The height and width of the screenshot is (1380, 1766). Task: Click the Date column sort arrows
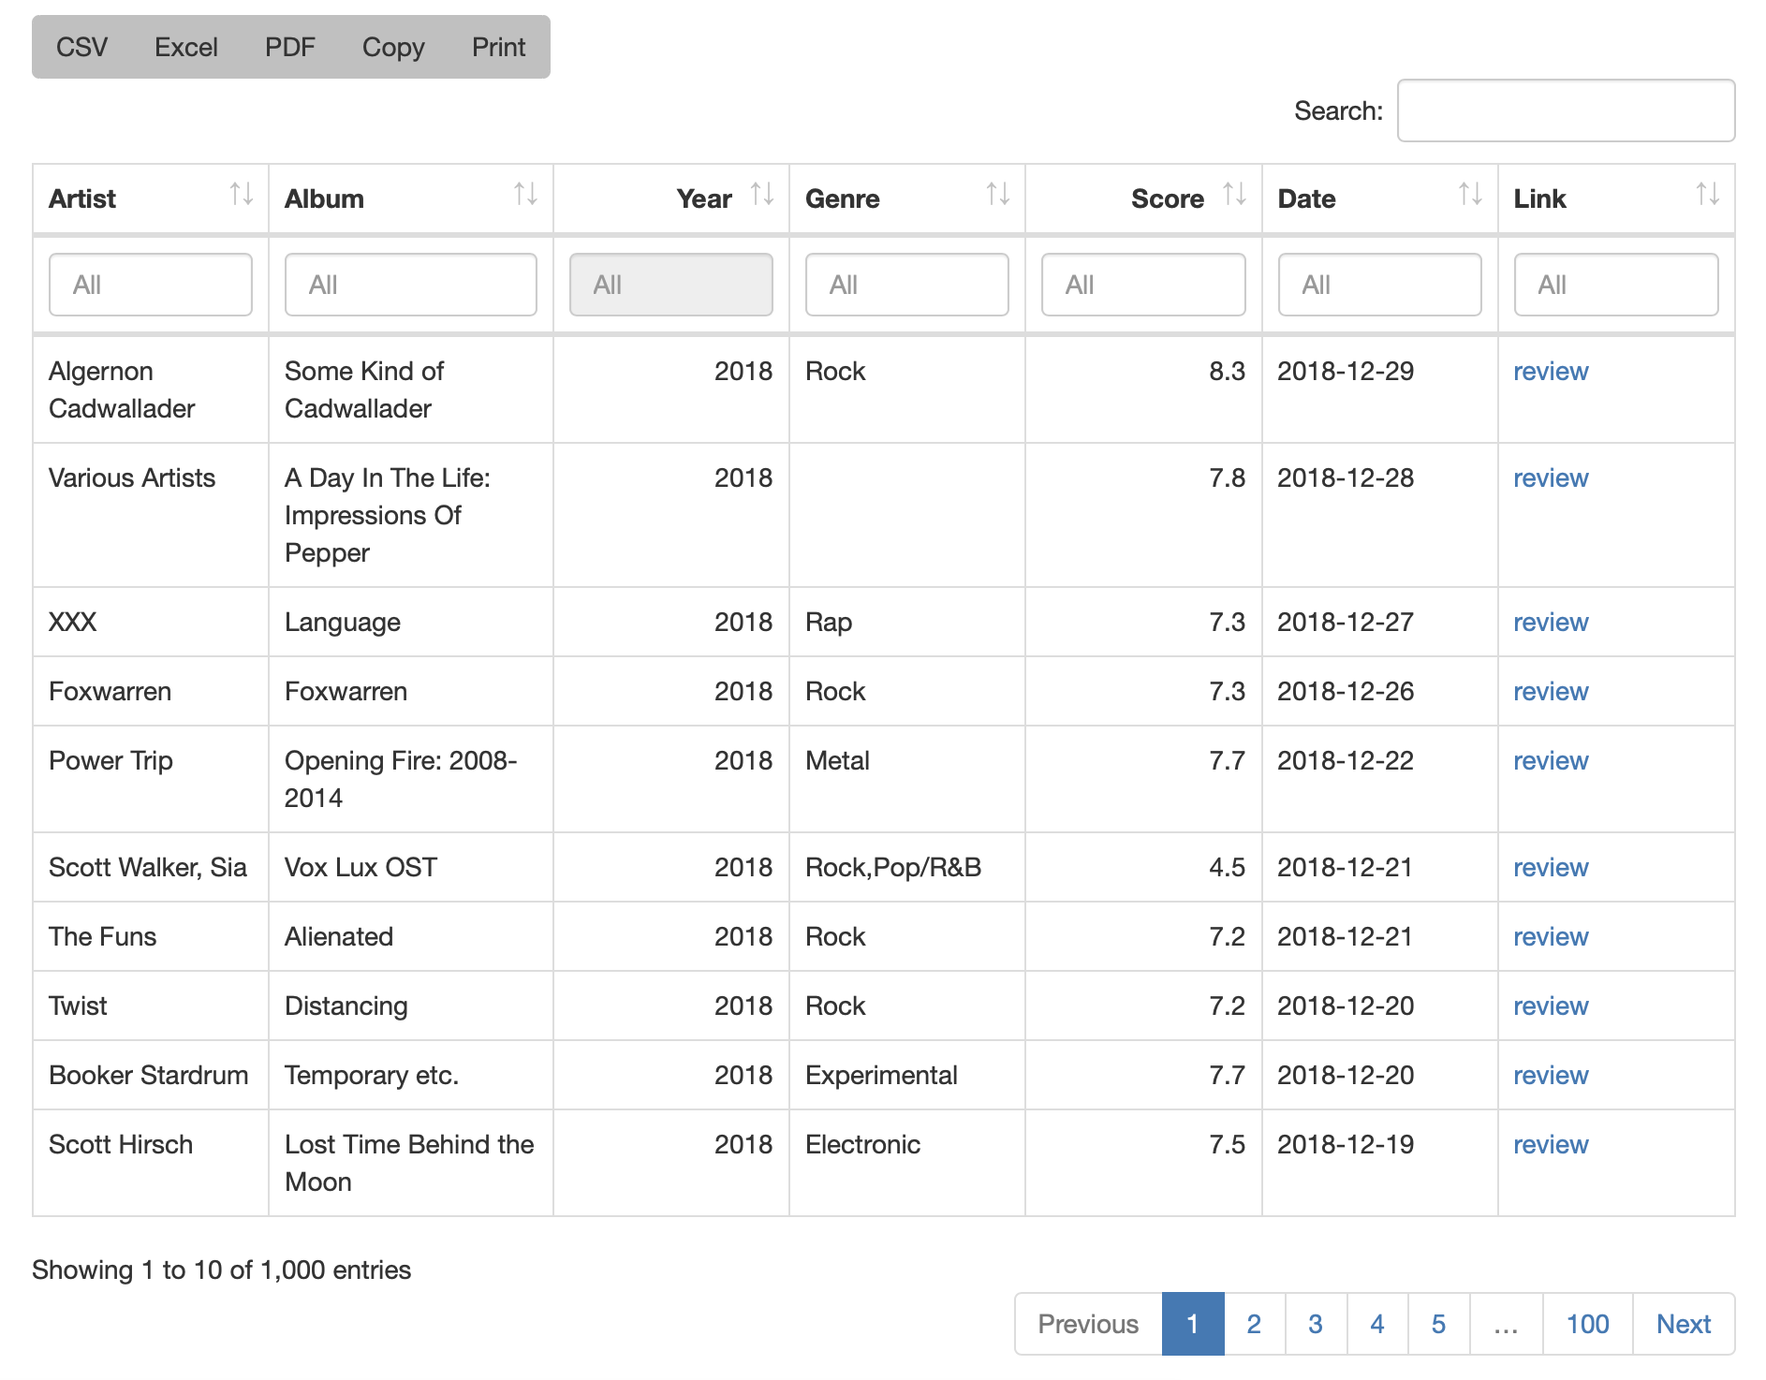pyautogui.click(x=1470, y=195)
